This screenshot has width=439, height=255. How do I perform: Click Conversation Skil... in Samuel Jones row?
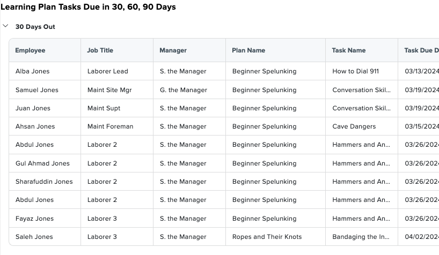[x=361, y=90]
